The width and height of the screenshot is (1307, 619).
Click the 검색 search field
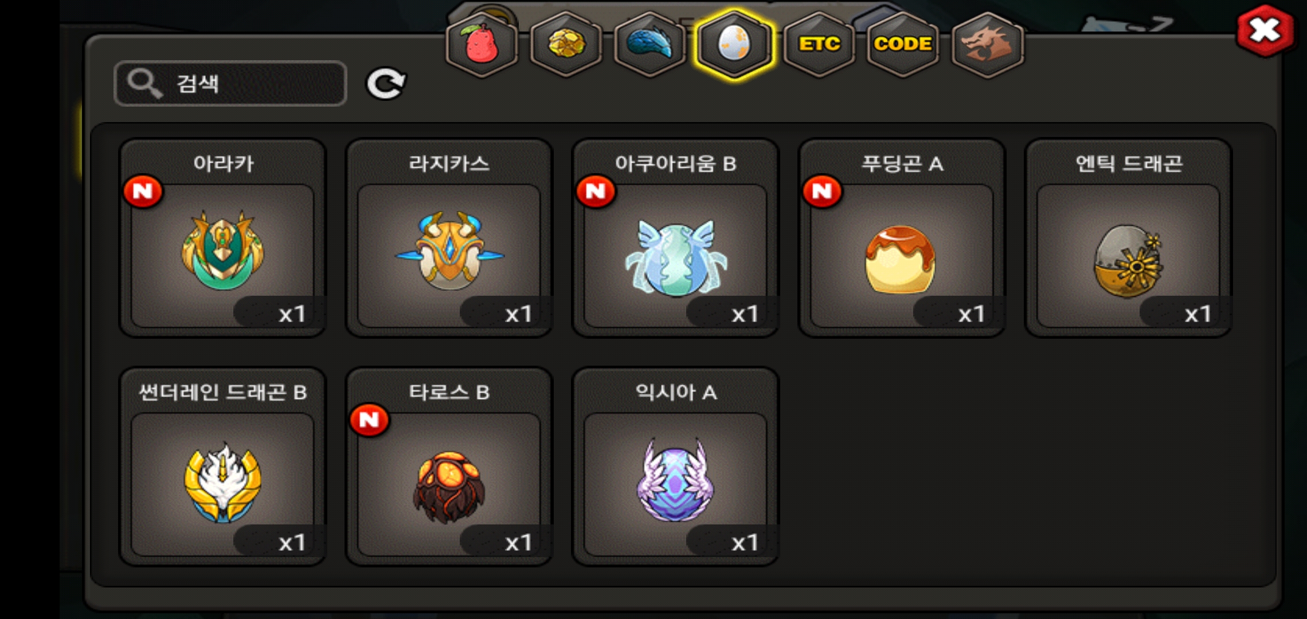coord(230,84)
